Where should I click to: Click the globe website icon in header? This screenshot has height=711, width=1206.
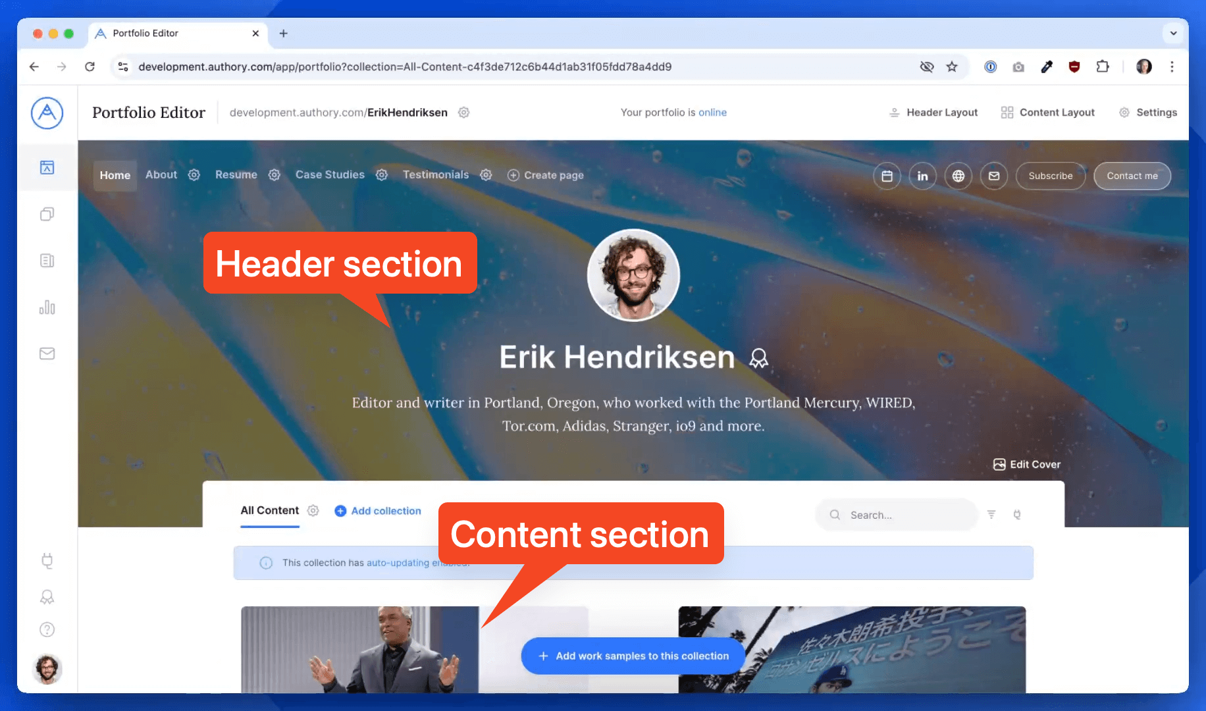click(x=958, y=176)
